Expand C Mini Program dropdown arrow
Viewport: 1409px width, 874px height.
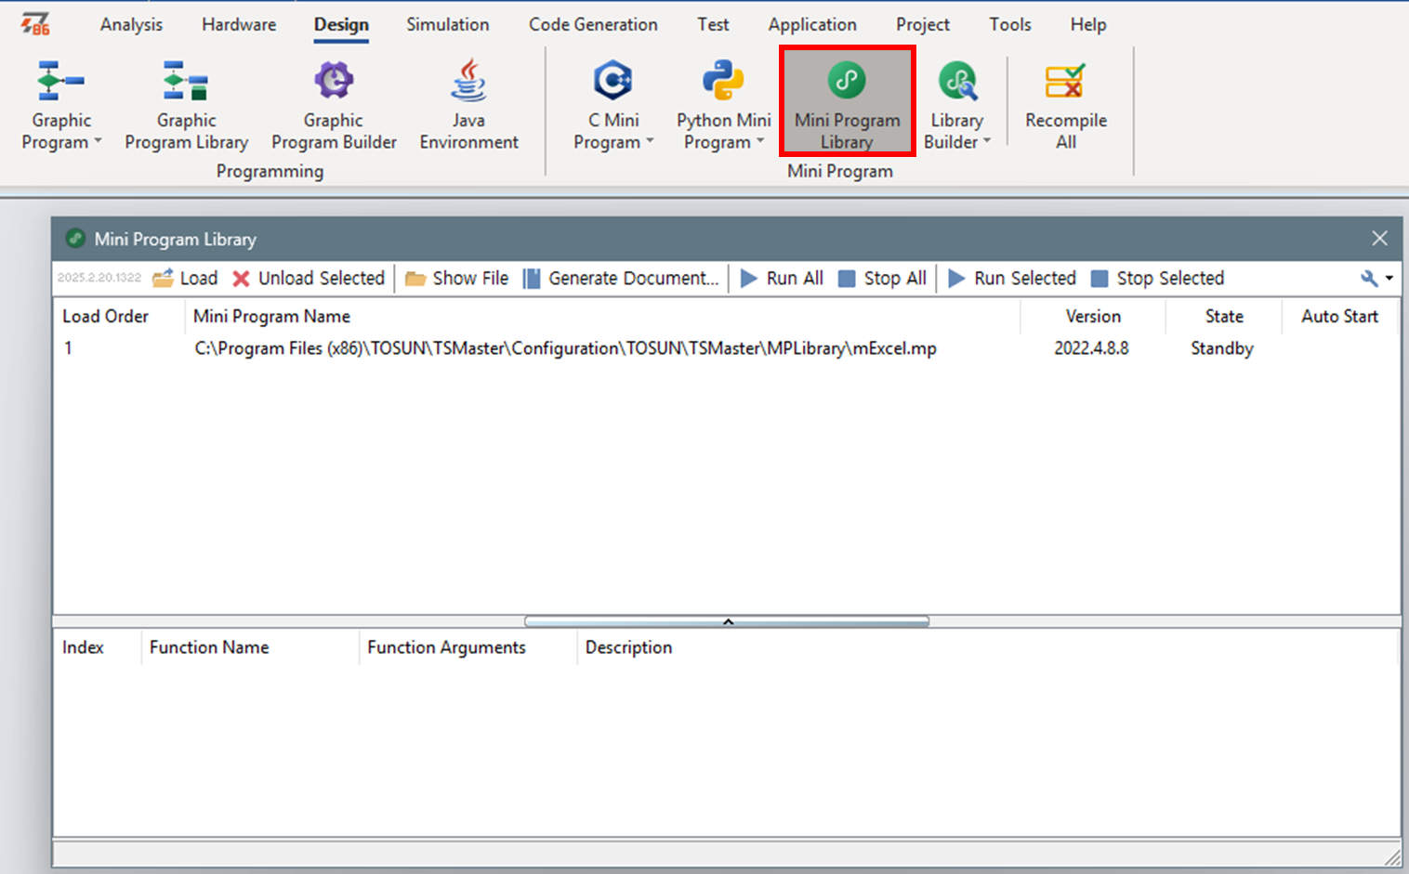[x=650, y=142]
